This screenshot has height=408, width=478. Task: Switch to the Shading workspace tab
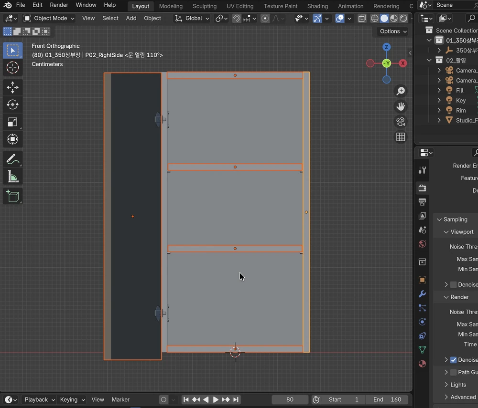[317, 6]
